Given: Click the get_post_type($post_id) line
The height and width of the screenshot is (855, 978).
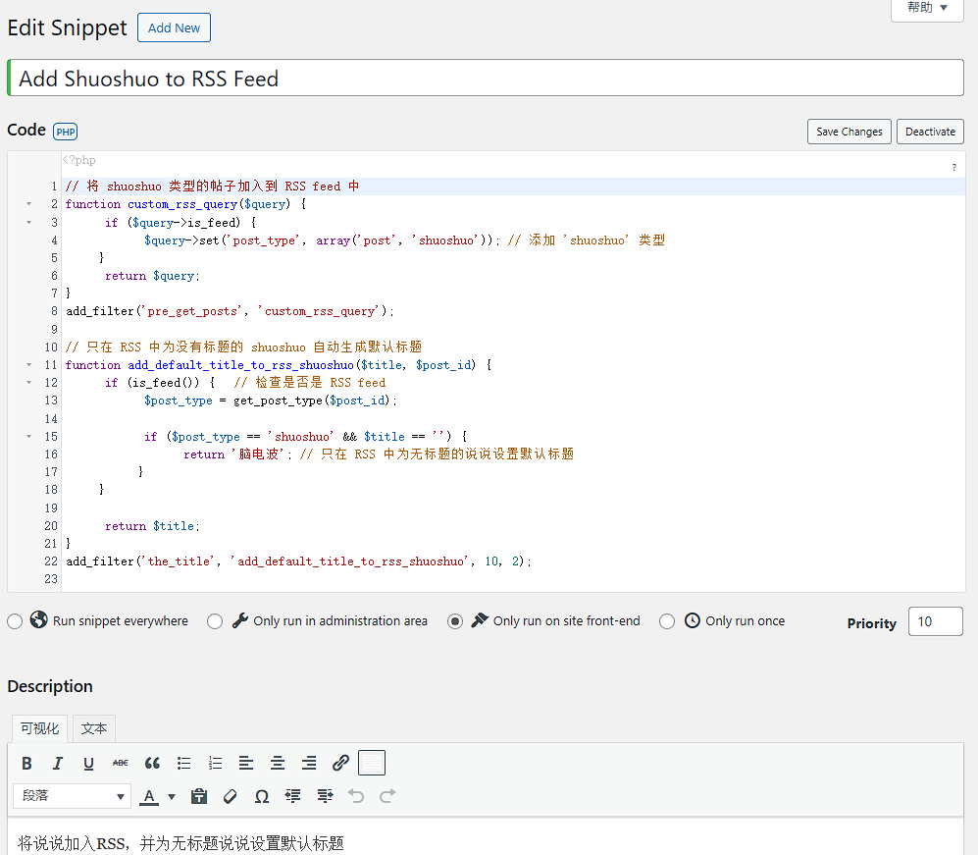Looking at the screenshot, I should click(x=271, y=401).
